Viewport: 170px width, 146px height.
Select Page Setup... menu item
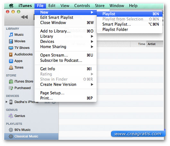coord(66,93)
